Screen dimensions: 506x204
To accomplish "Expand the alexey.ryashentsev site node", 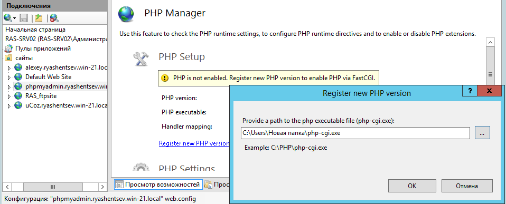I will coord(8,68).
